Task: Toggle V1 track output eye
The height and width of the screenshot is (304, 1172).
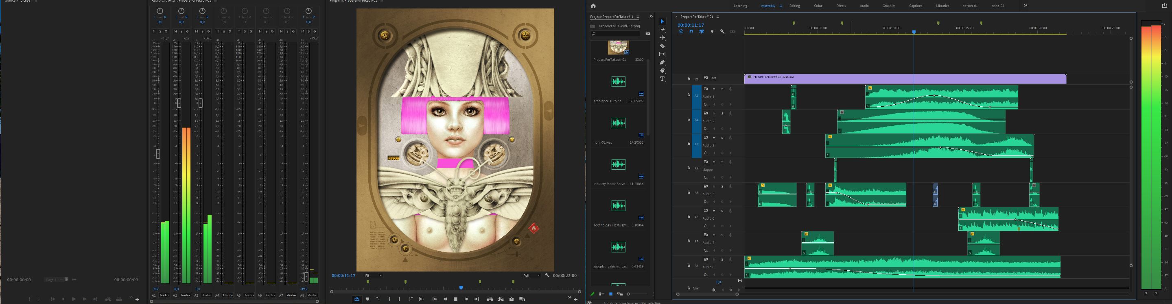Action: point(714,78)
